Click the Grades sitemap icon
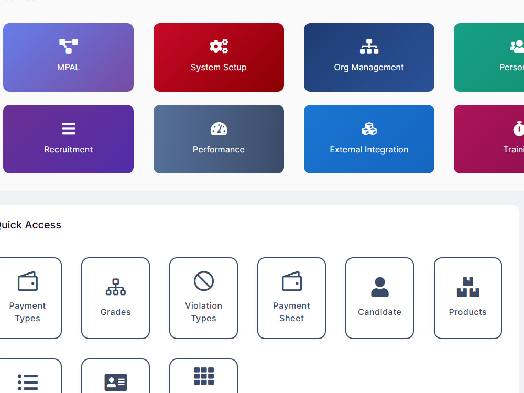The width and height of the screenshot is (524, 393). [x=116, y=287]
